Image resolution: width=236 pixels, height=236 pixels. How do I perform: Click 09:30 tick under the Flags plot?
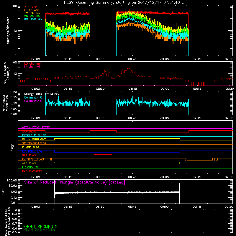pyautogui.click(x=229, y=177)
